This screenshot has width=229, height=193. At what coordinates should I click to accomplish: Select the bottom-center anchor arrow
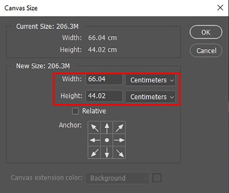pos(107,152)
